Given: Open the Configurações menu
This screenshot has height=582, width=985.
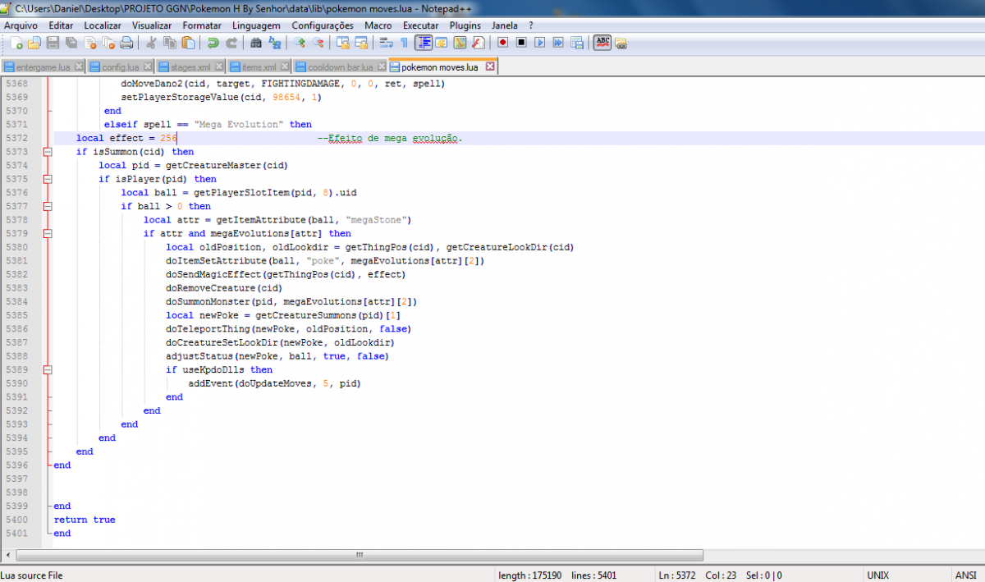Looking at the screenshot, I should point(323,25).
